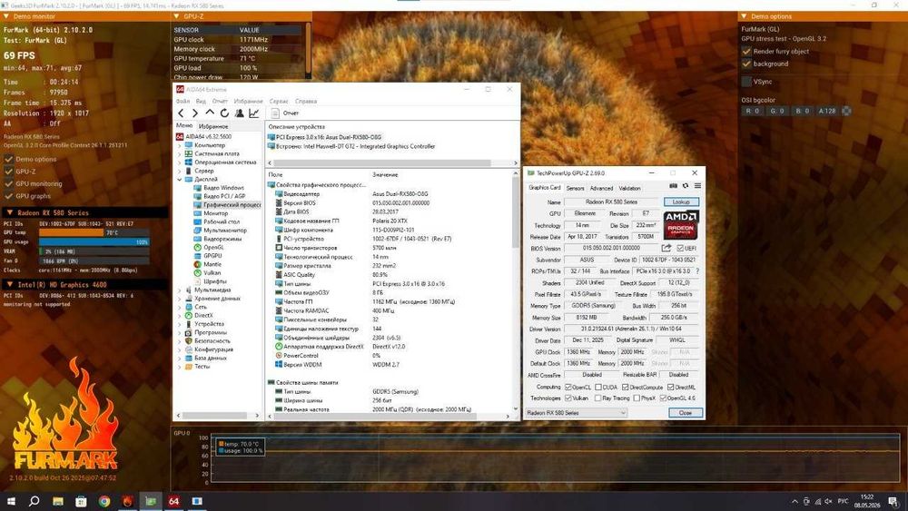Open File Explorer from the taskbar
This screenshot has height=511, width=908.
pyautogui.click(x=58, y=501)
